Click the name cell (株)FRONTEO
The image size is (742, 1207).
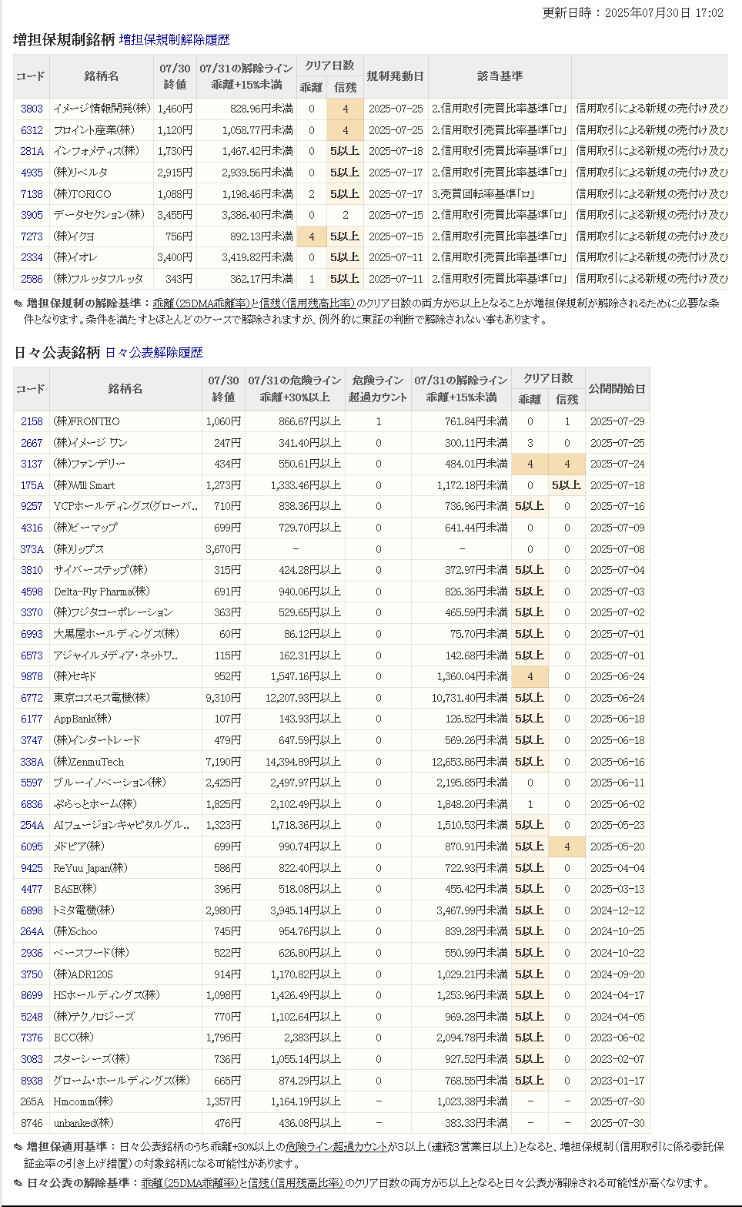click(125, 421)
